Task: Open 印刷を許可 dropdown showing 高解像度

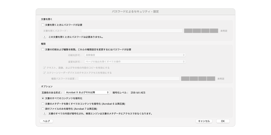Action: 135,55
